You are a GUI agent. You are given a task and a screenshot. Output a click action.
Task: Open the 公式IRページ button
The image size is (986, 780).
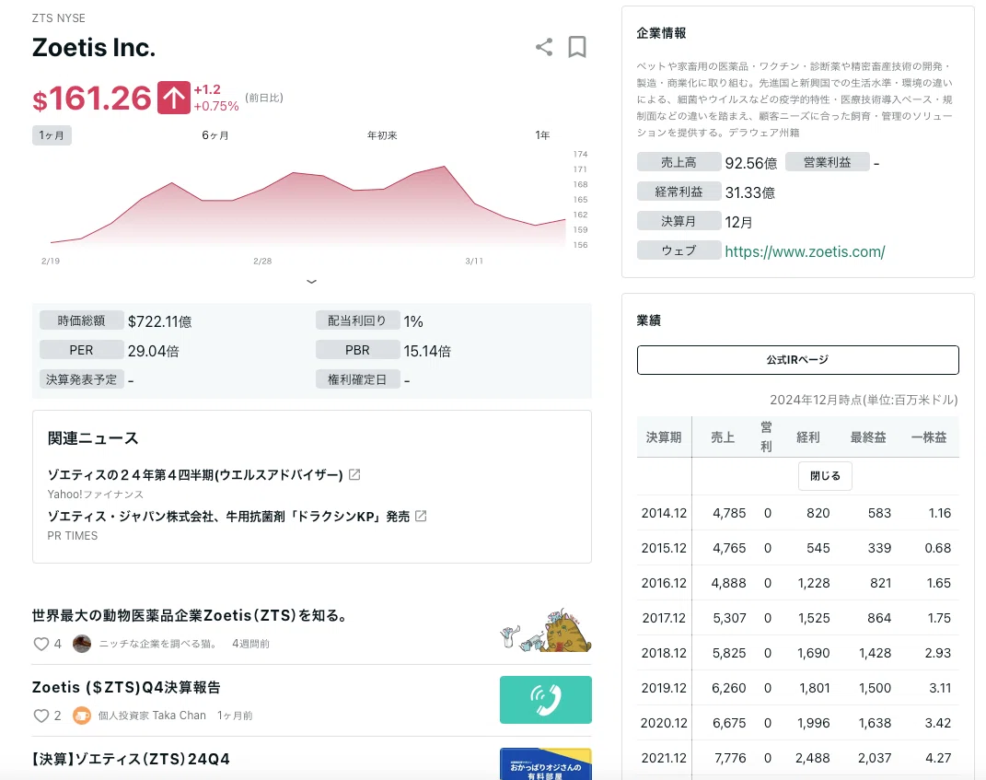[797, 360]
